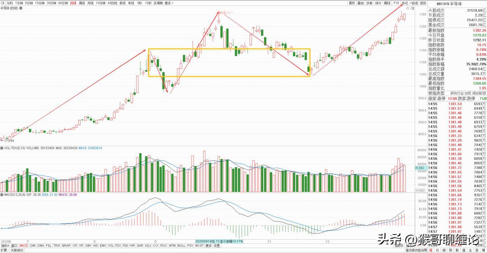The width and height of the screenshot is (487, 253).
Task: Open the 更多 indicators list at bottom
Action: [x=208, y=245]
